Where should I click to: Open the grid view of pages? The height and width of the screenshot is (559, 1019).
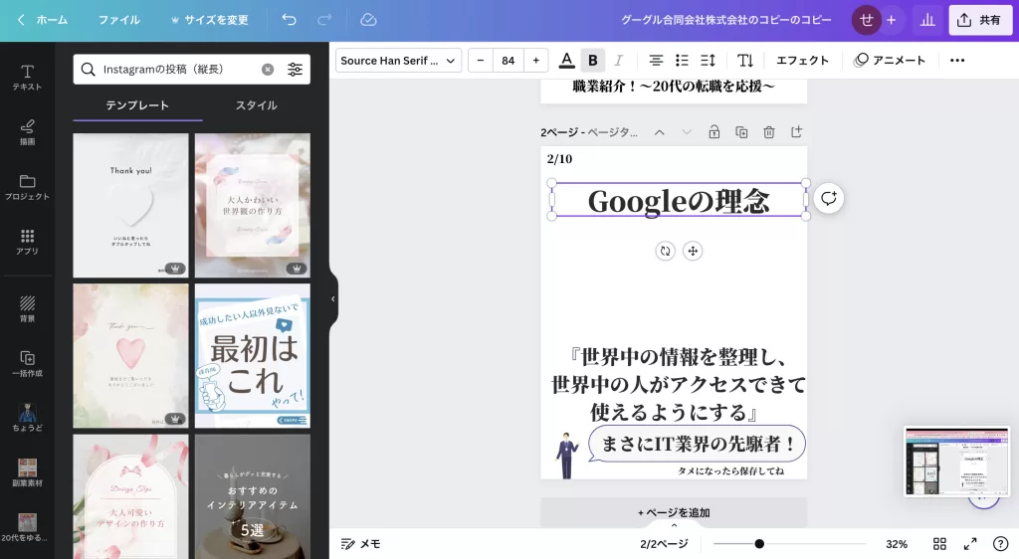(939, 544)
